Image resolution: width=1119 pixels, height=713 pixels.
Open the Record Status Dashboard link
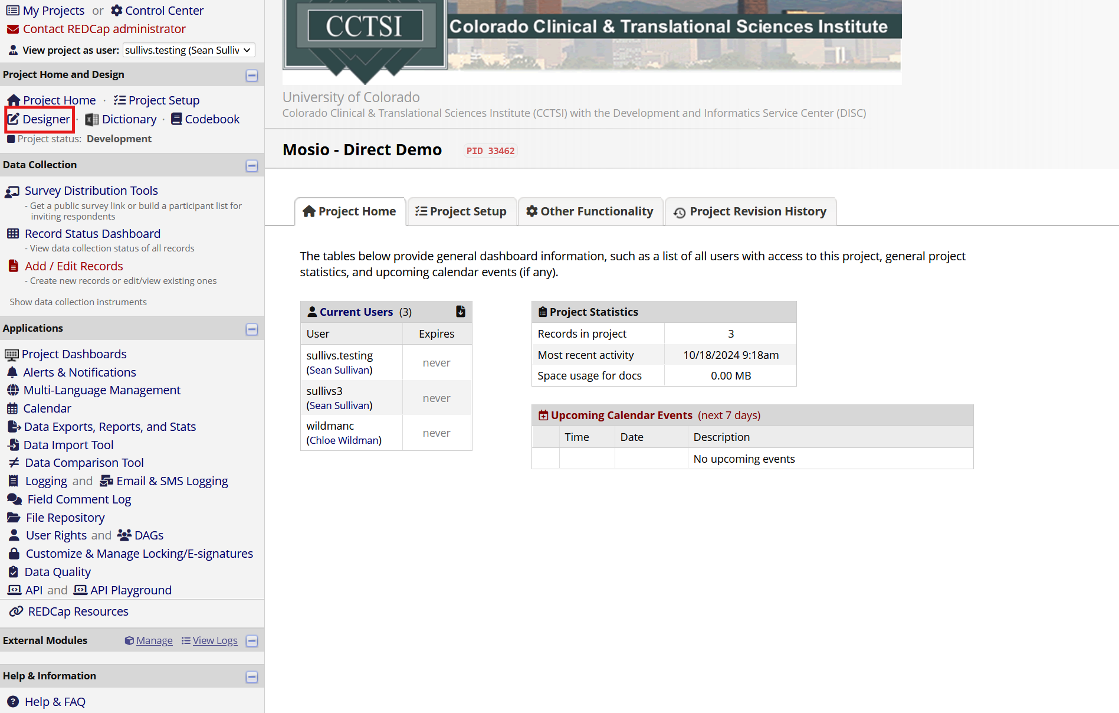click(93, 234)
